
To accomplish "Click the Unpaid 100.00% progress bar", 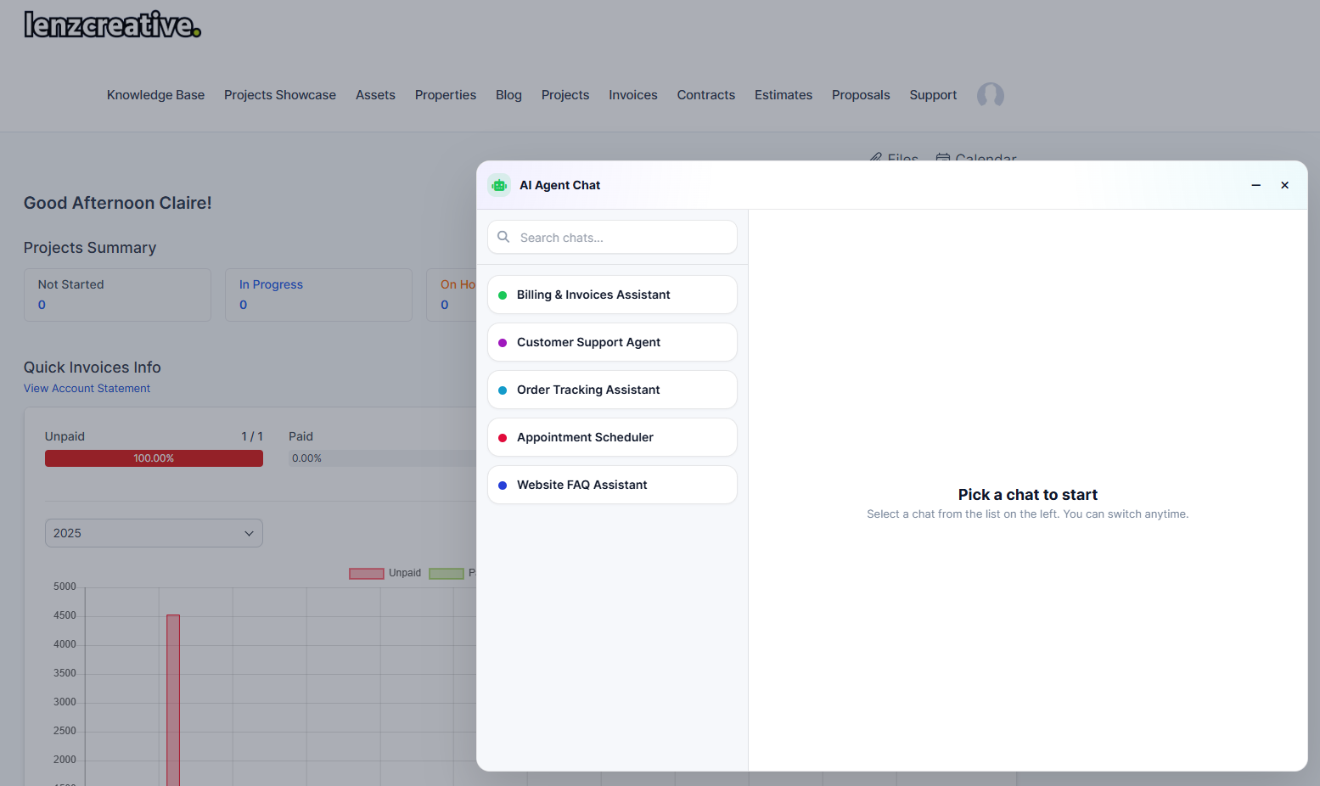I will point(154,458).
